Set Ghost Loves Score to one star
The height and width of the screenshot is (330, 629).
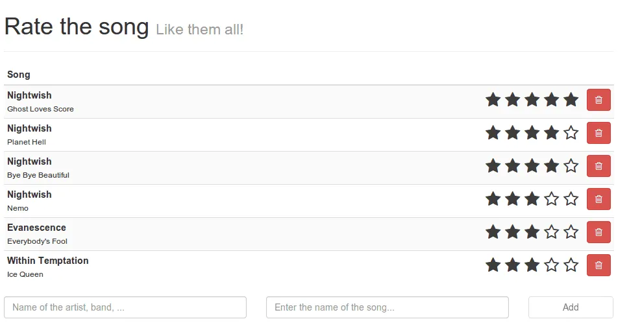[x=493, y=100]
